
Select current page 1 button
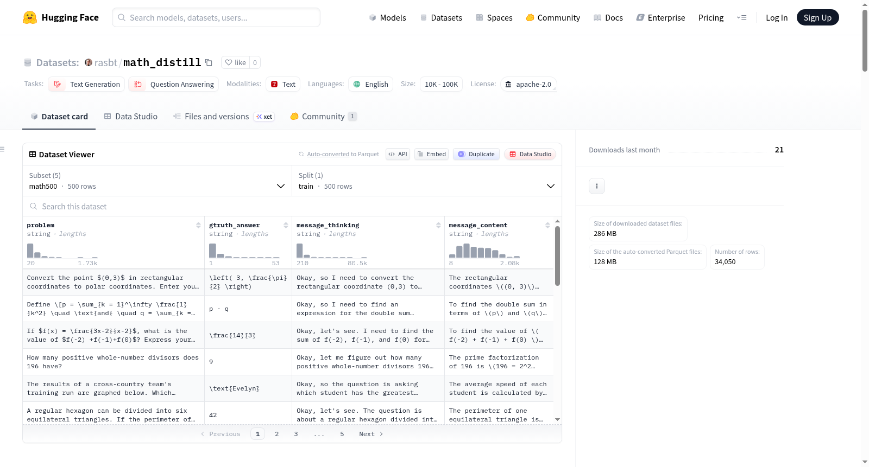(x=258, y=434)
